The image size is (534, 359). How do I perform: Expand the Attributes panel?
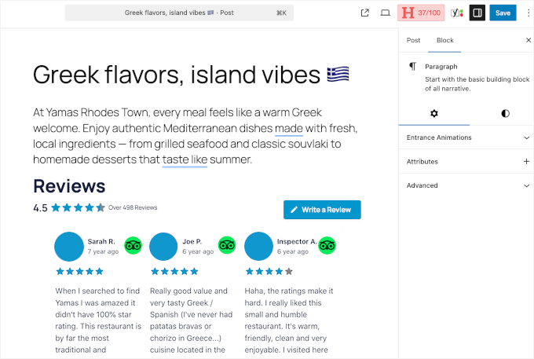pyautogui.click(x=466, y=161)
